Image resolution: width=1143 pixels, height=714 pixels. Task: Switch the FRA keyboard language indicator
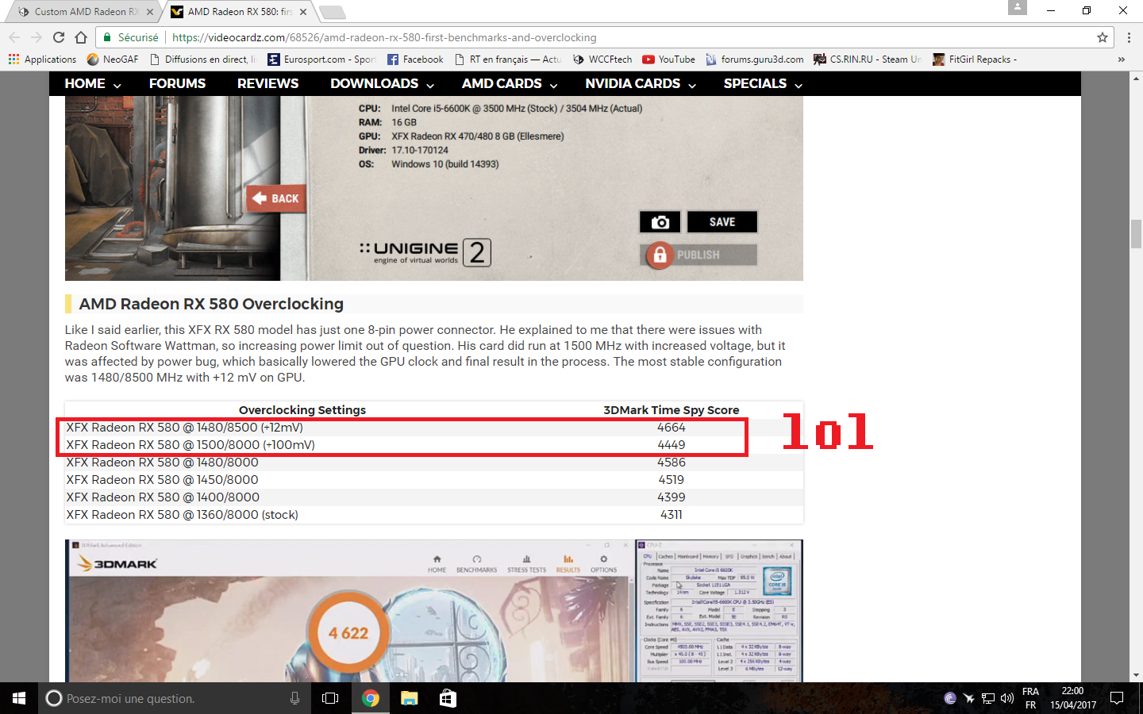[x=1030, y=698]
